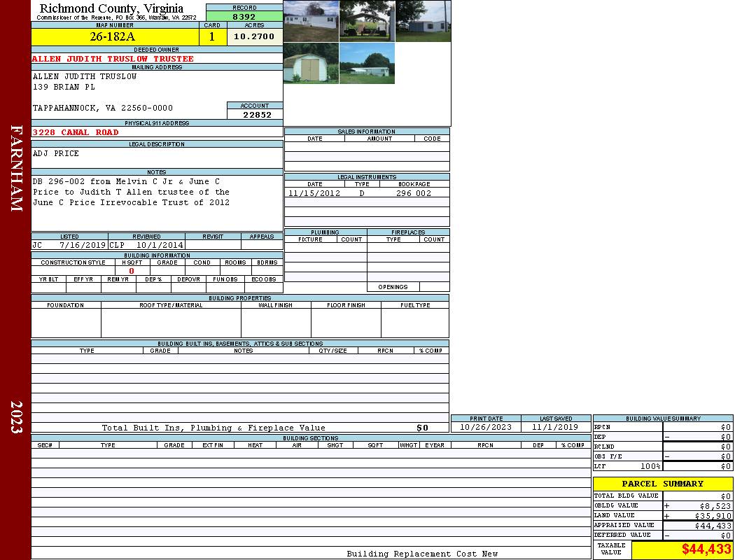Viewport: 735px width, 560px height.
Task: Click the beige shed with double doors photo
Action: tap(311, 64)
